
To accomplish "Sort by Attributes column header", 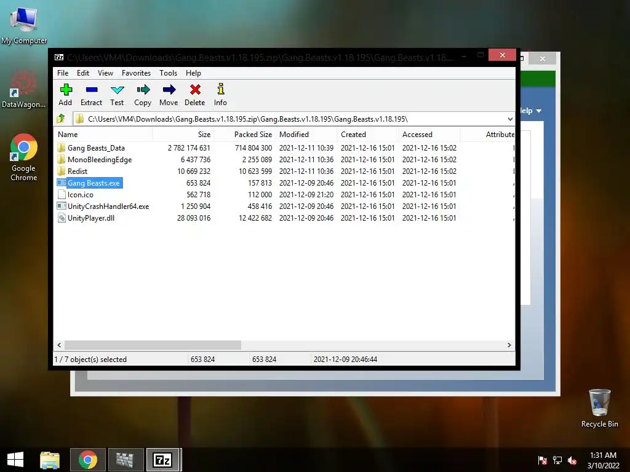I will [x=488, y=135].
